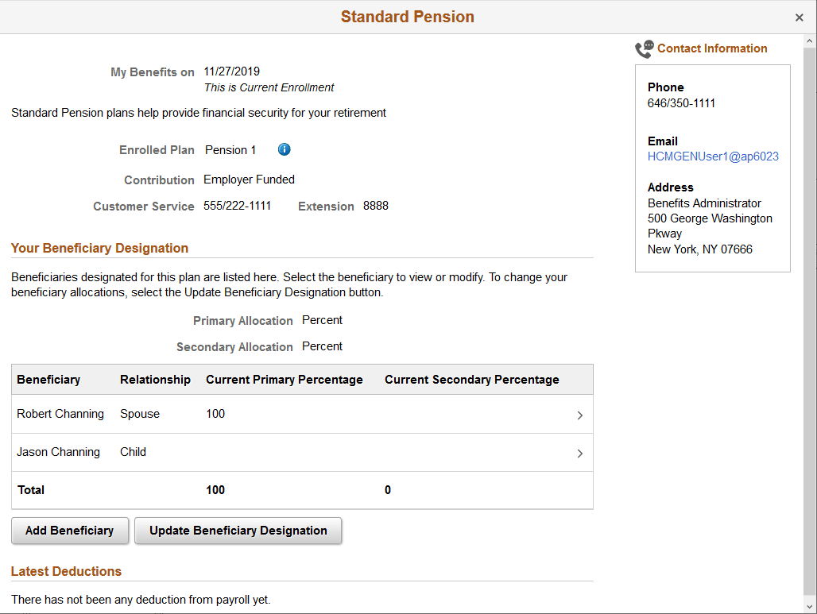
Task: Select the Primary Allocation value Percent
Action: pyautogui.click(x=322, y=320)
